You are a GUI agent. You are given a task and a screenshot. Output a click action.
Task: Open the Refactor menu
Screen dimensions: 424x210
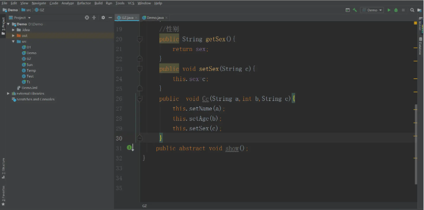tap(84, 3)
